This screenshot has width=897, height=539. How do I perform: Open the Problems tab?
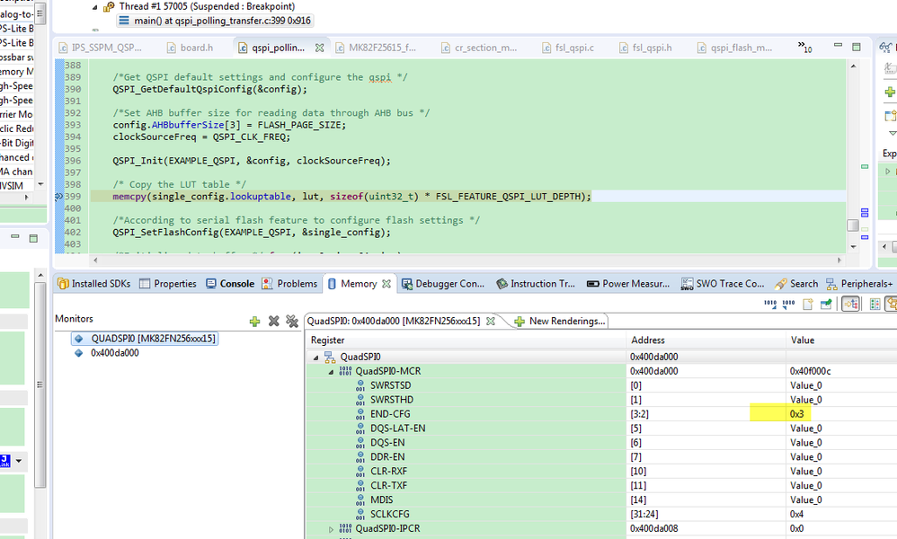pos(289,284)
